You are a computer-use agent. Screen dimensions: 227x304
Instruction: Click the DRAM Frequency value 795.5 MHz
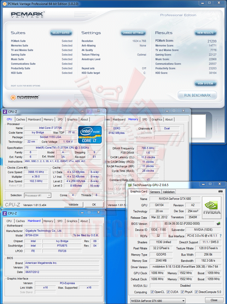tap(148, 148)
